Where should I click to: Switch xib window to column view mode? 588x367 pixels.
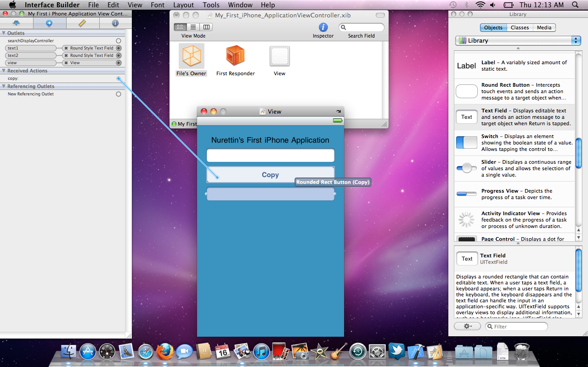click(206, 27)
